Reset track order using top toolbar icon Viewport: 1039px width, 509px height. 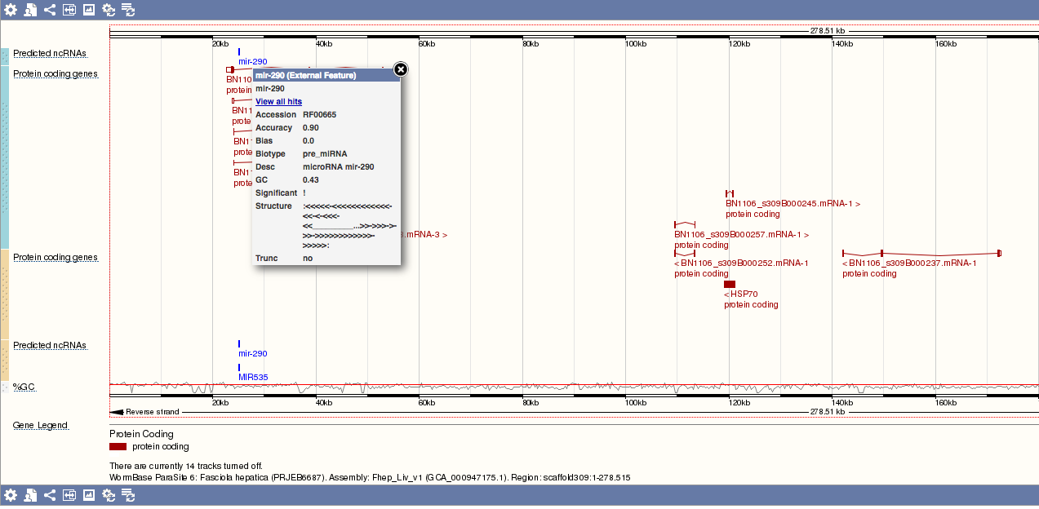pos(128,10)
